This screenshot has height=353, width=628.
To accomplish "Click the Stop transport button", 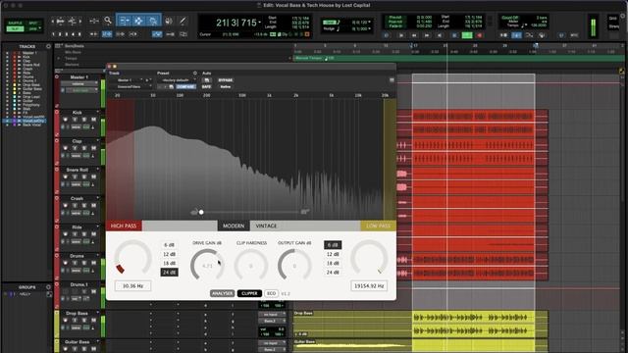I will tap(455, 35).
